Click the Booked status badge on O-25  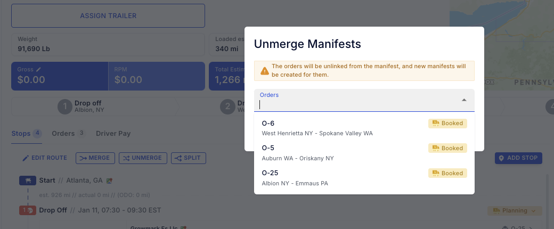tap(447, 173)
